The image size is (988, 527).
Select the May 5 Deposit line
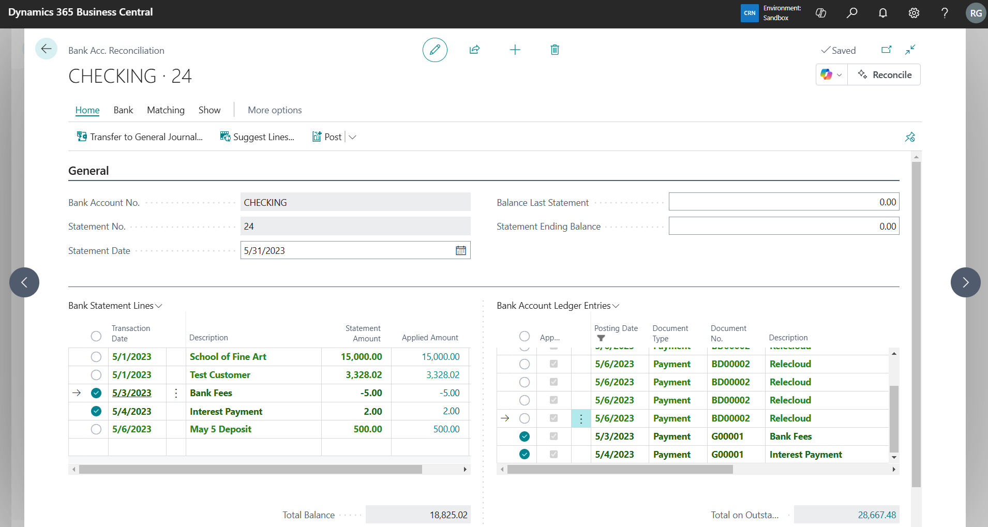tap(96, 429)
